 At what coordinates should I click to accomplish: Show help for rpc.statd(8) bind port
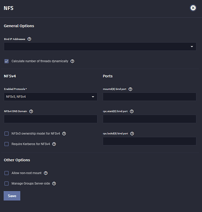(132, 112)
